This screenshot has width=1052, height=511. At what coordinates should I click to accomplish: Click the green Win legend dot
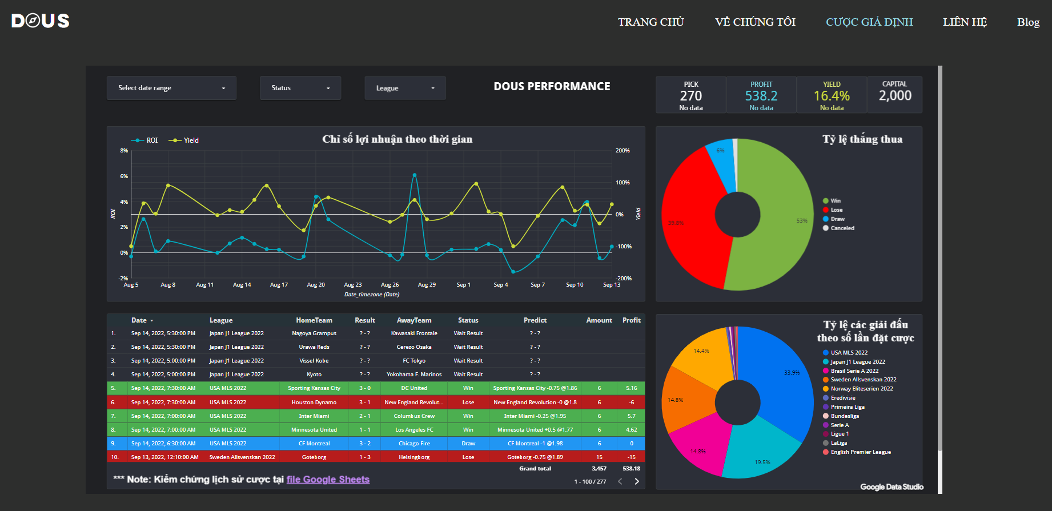click(x=826, y=201)
